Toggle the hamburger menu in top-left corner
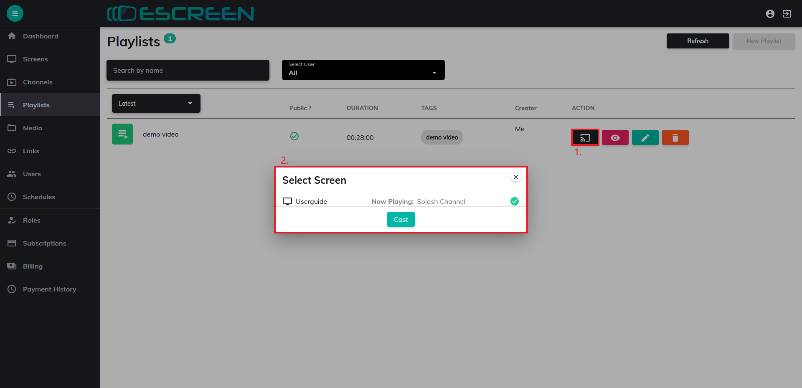The image size is (802, 388). [15, 13]
